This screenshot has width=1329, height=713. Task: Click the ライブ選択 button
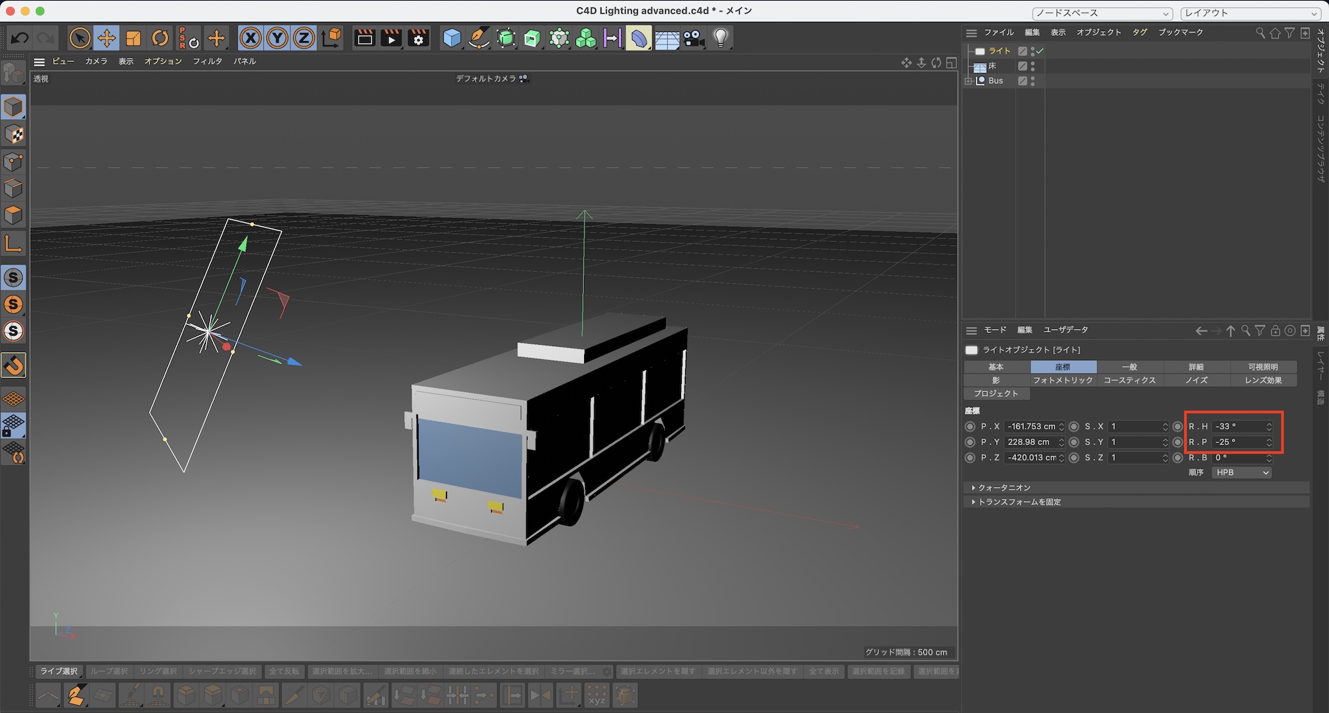[x=58, y=671]
